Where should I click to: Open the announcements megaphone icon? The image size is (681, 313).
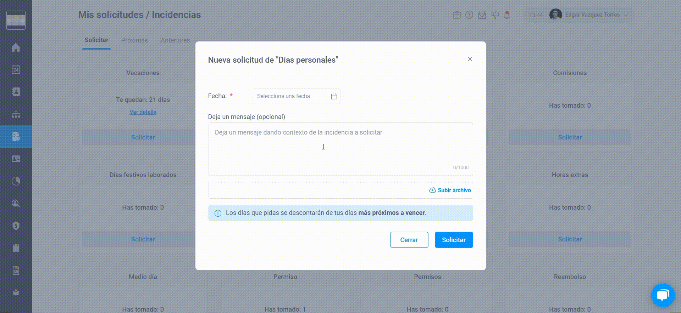coord(494,15)
